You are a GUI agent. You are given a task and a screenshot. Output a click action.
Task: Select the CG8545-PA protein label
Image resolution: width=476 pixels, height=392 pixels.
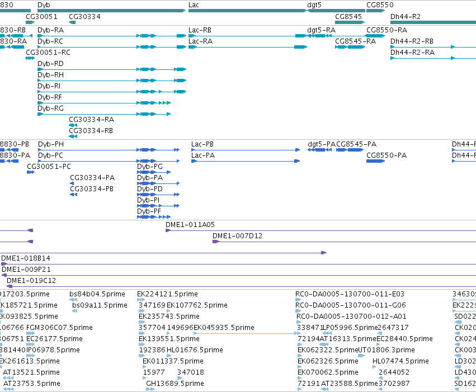coord(356,144)
